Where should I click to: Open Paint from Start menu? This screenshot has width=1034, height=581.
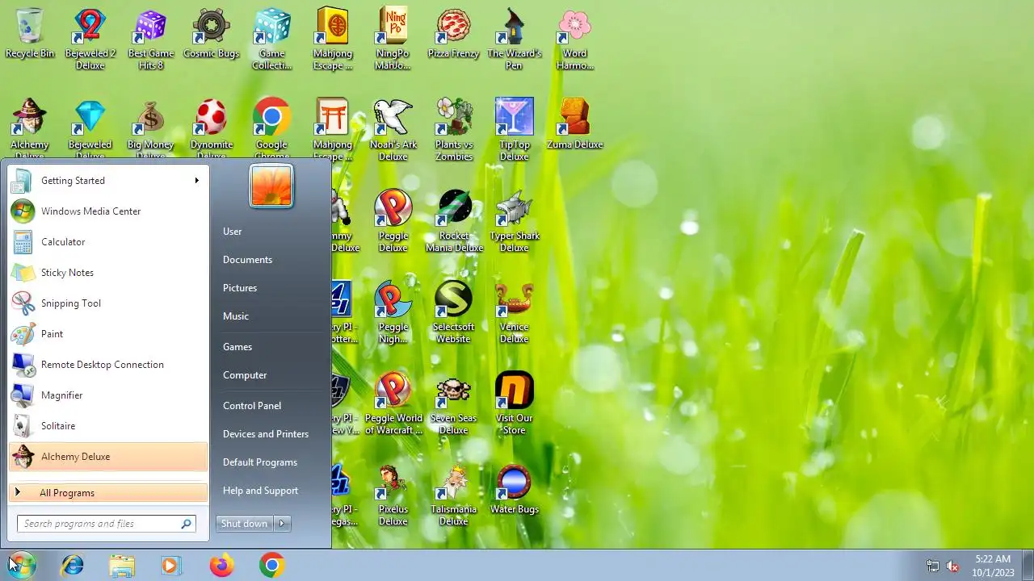coord(107,334)
